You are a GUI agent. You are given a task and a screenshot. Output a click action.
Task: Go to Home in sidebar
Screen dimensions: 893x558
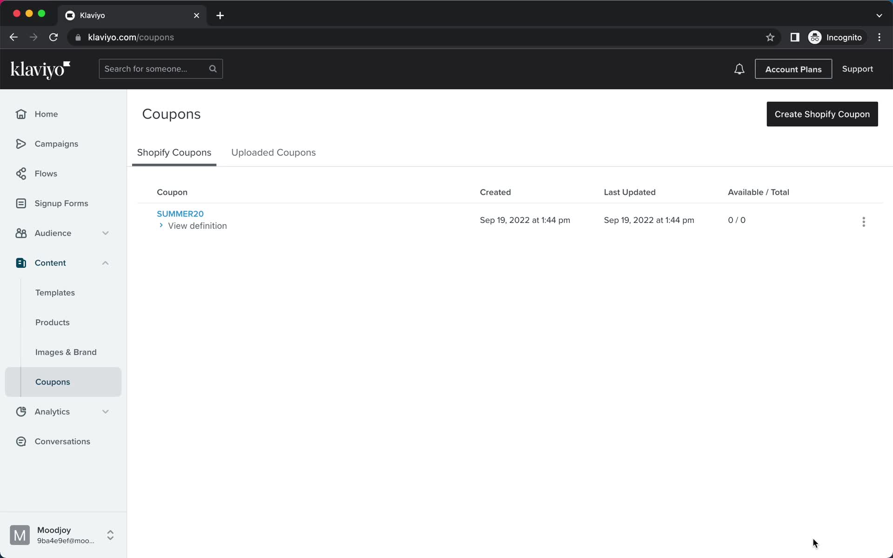click(x=46, y=114)
